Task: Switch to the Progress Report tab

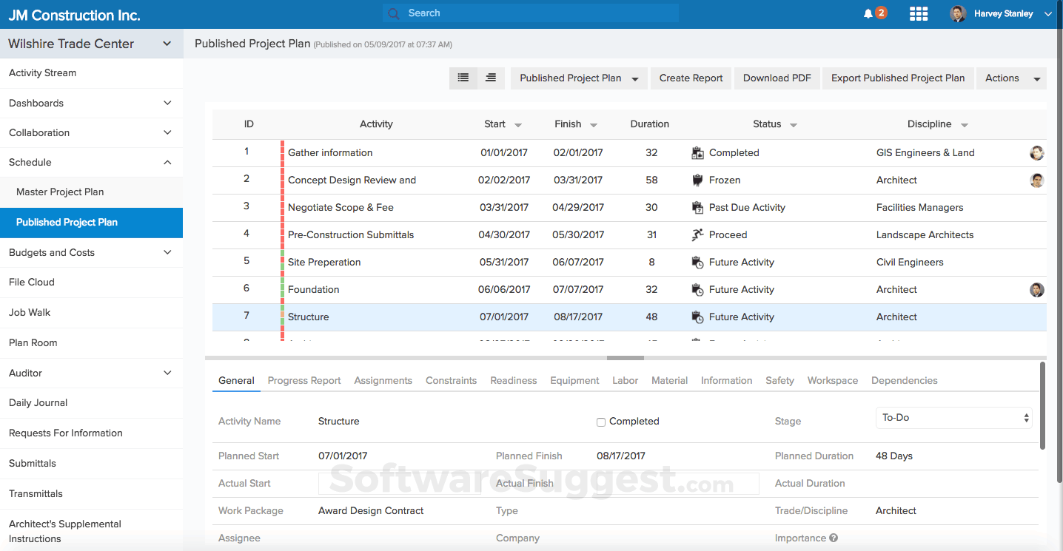Action: (x=304, y=380)
